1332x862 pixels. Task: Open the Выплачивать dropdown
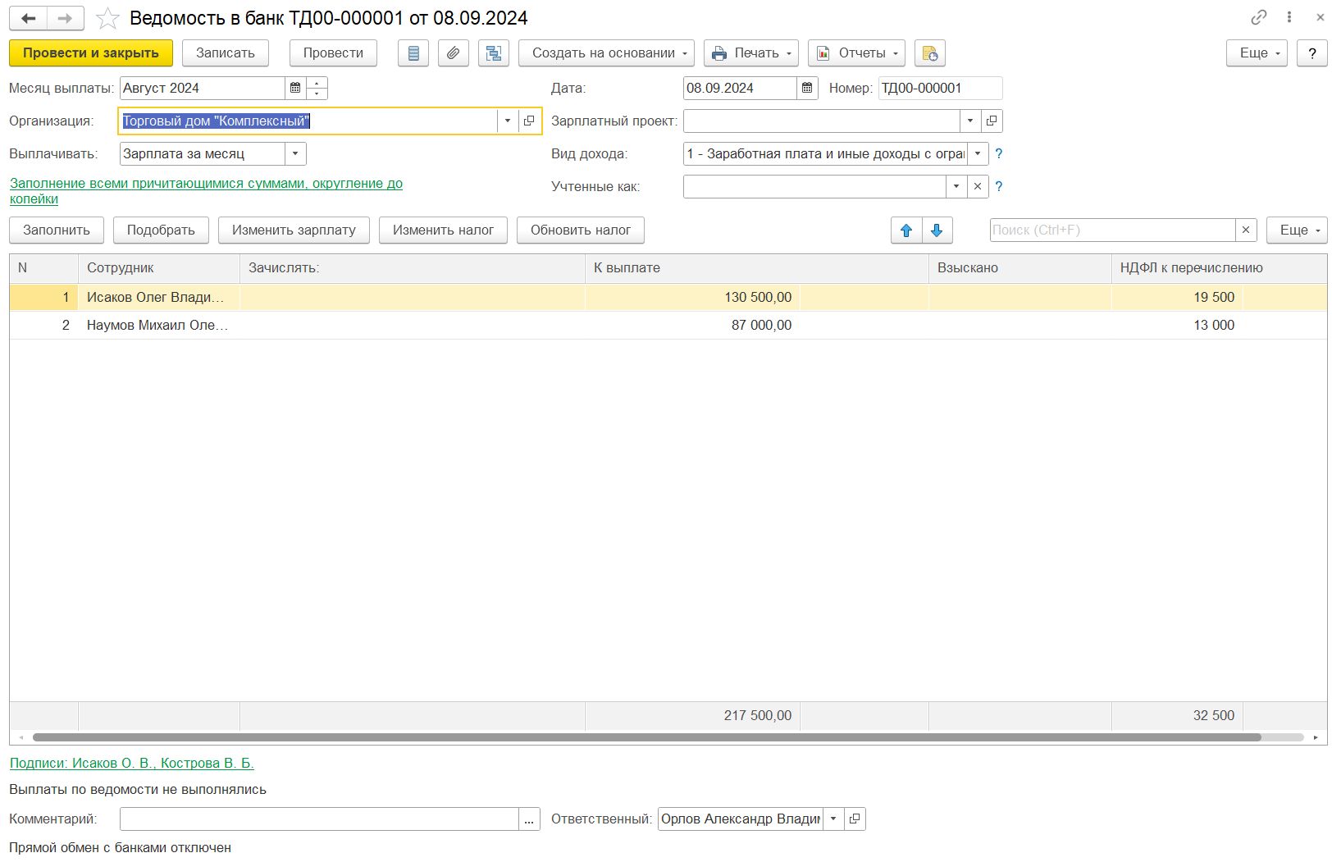tap(295, 154)
